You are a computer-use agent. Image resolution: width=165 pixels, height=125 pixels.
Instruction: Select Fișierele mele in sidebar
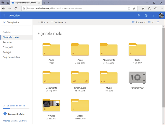[16, 37]
